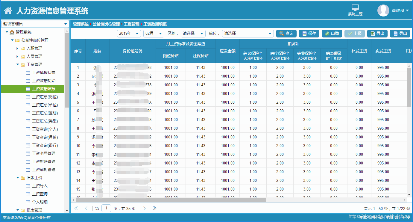Click the 上报 submit button

click(x=355, y=33)
